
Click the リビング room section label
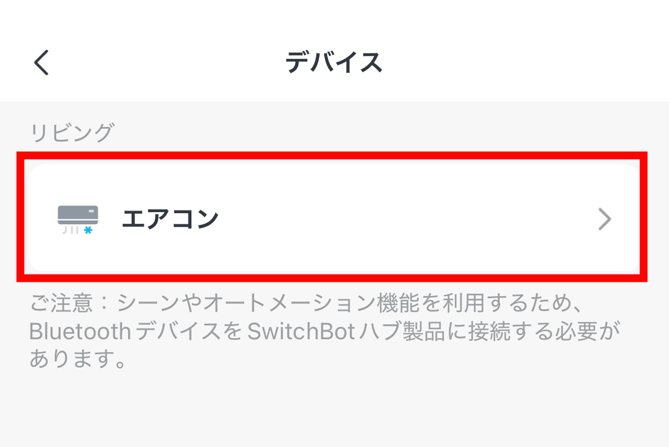coord(72,133)
